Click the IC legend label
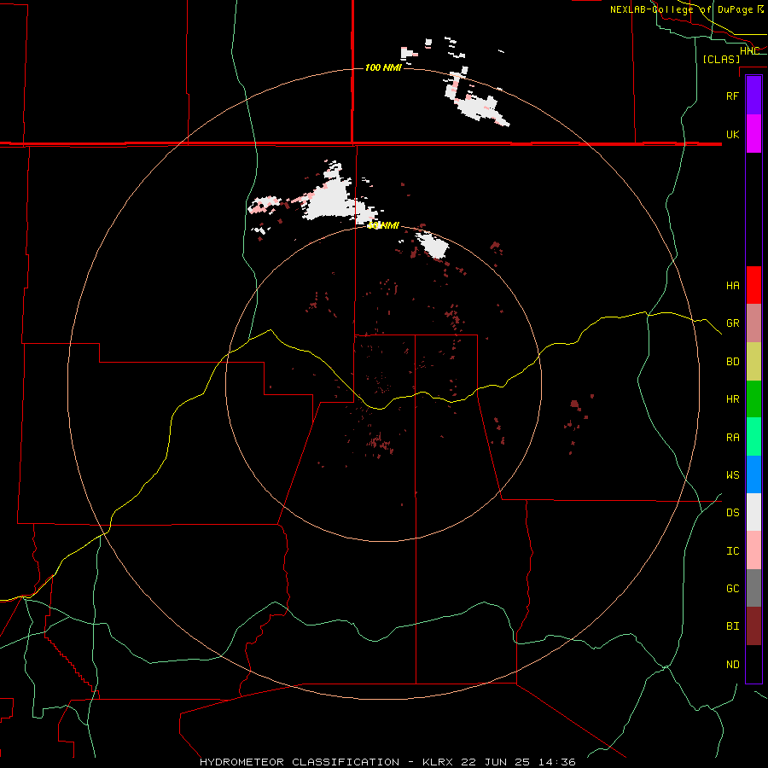This screenshot has width=768, height=768. (x=732, y=551)
